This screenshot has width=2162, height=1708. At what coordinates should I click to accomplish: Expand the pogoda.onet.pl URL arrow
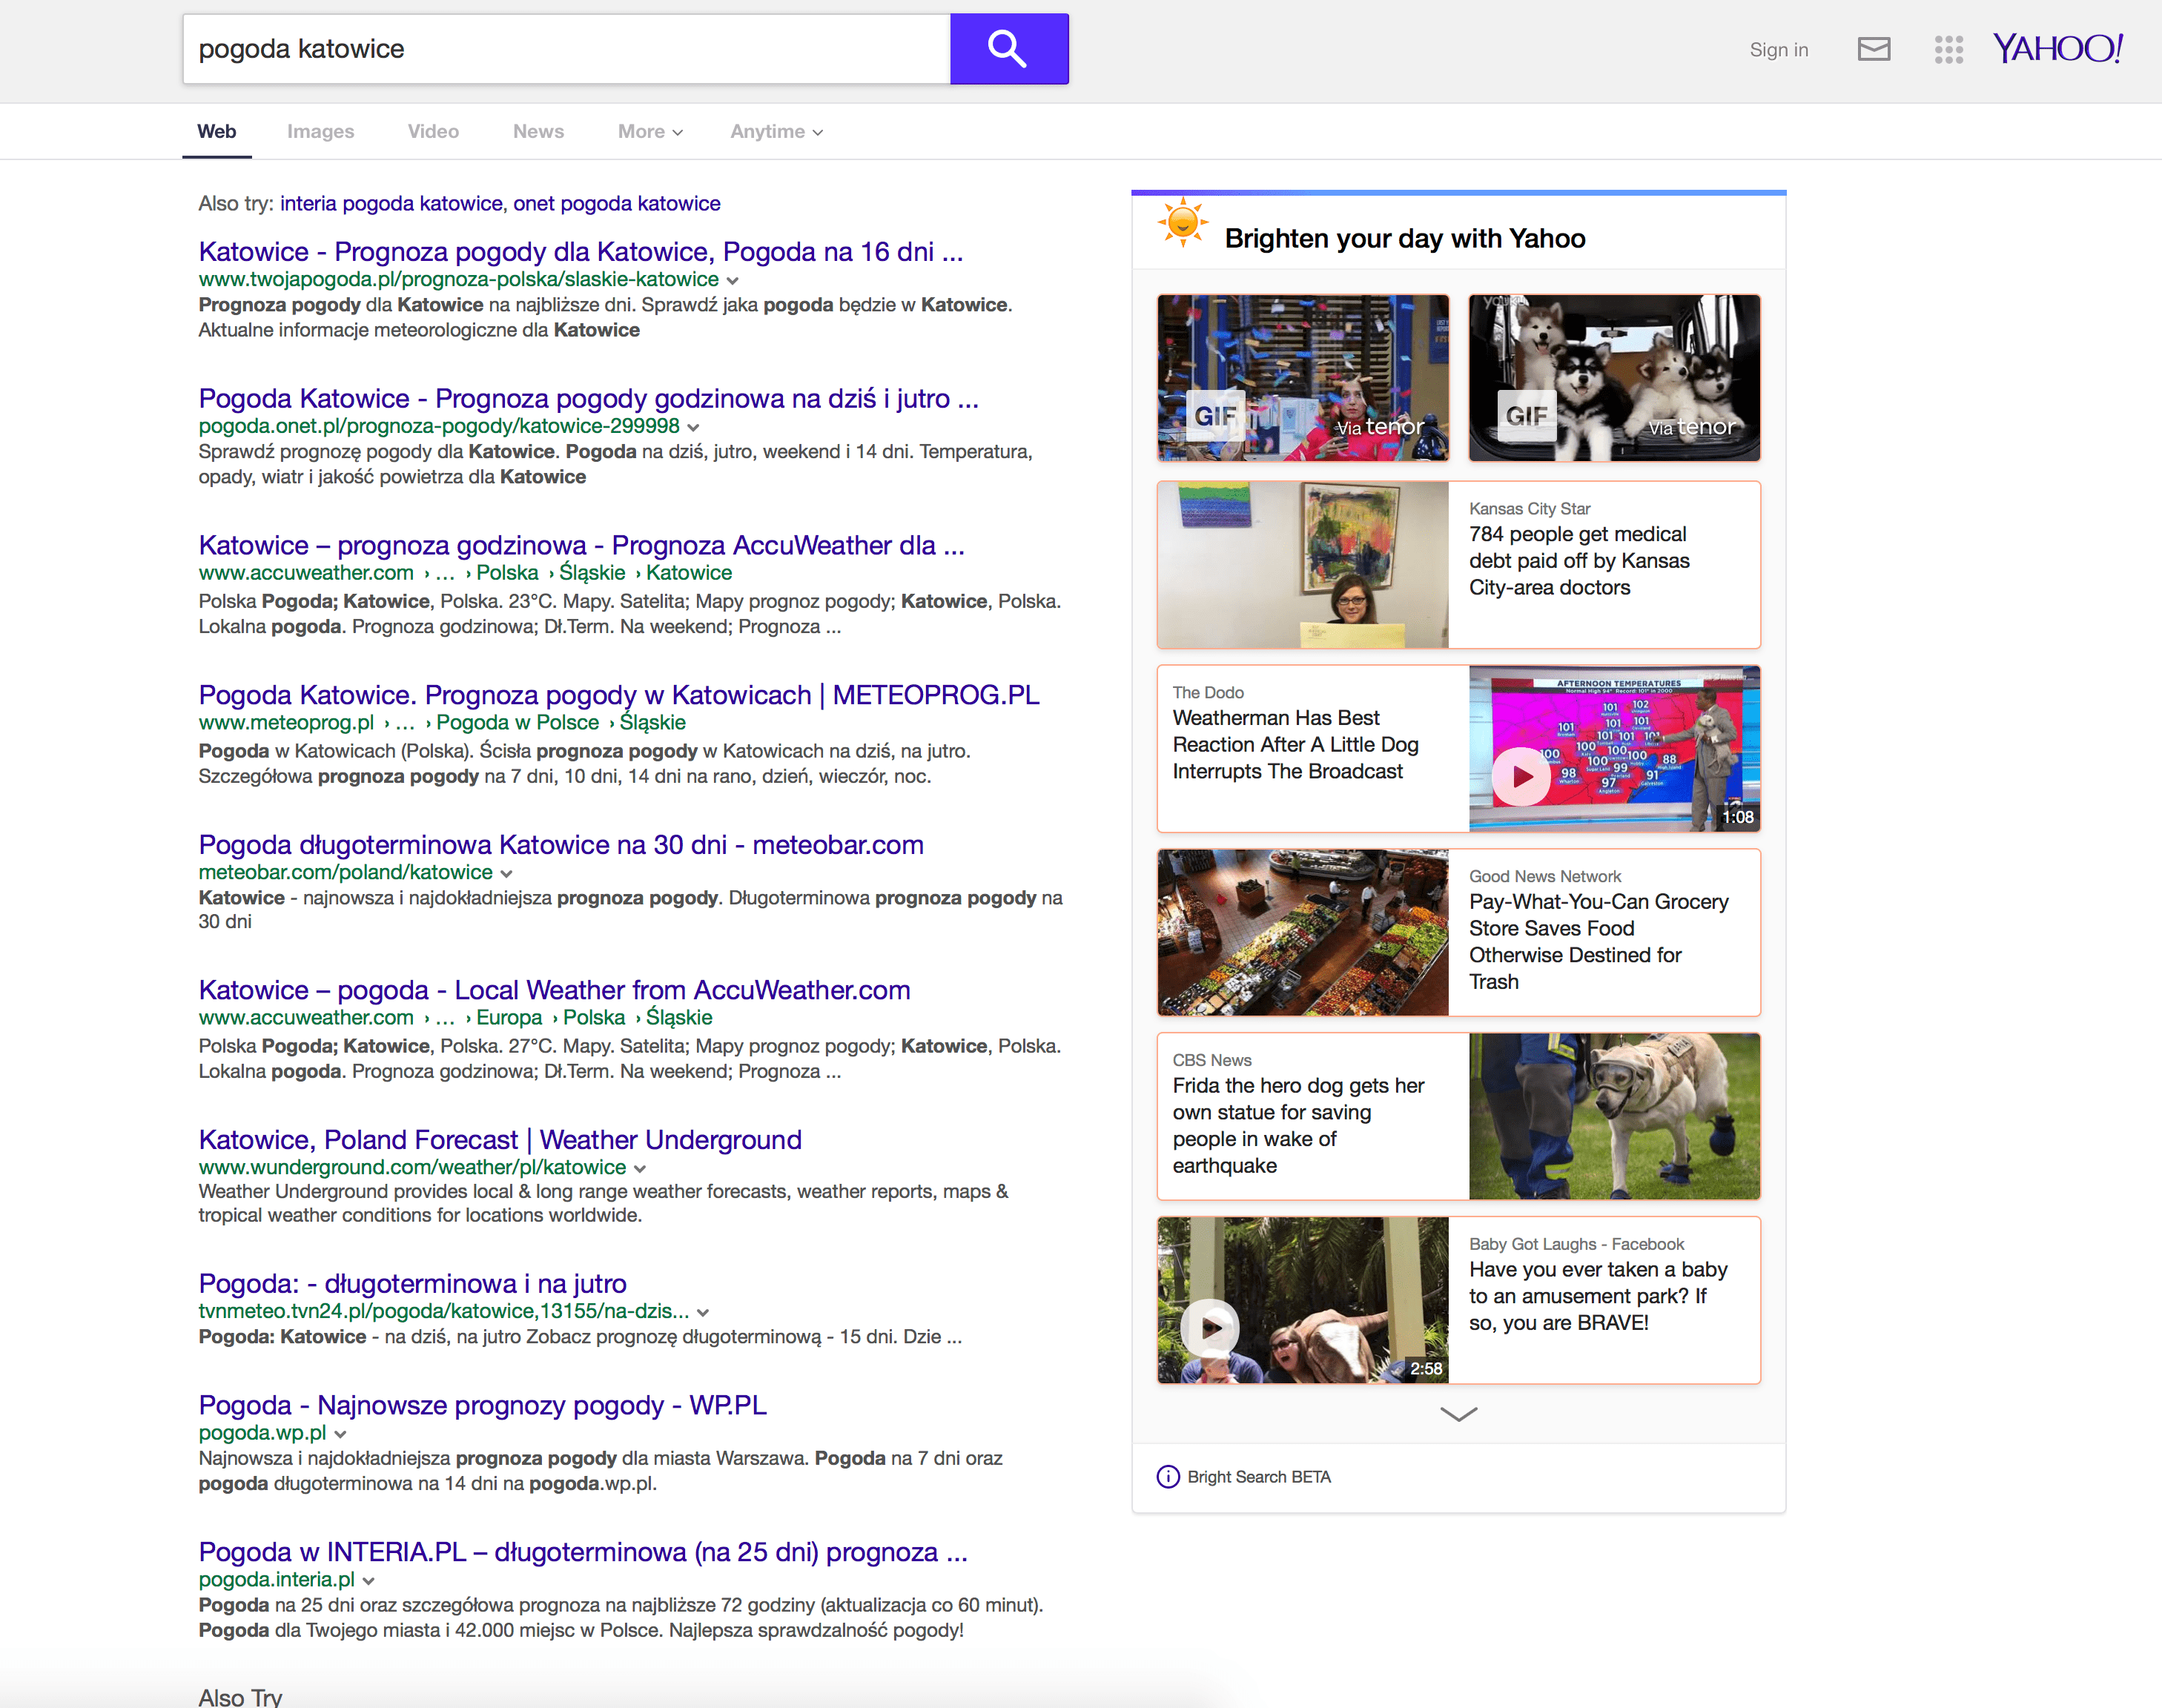point(693,428)
